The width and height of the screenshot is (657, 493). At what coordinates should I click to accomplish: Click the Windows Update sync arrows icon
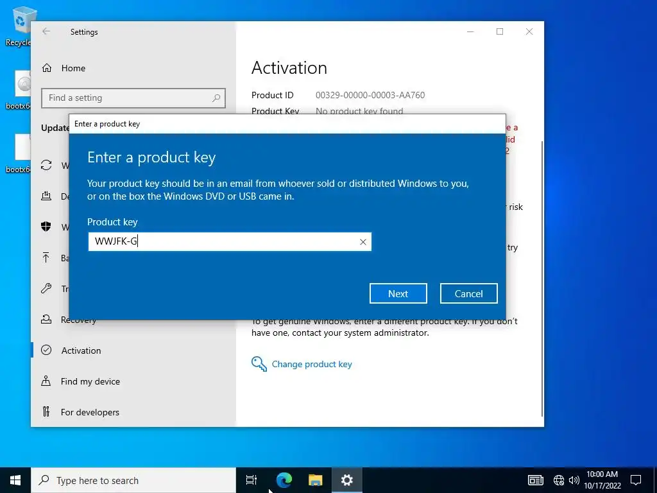(x=46, y=165)
